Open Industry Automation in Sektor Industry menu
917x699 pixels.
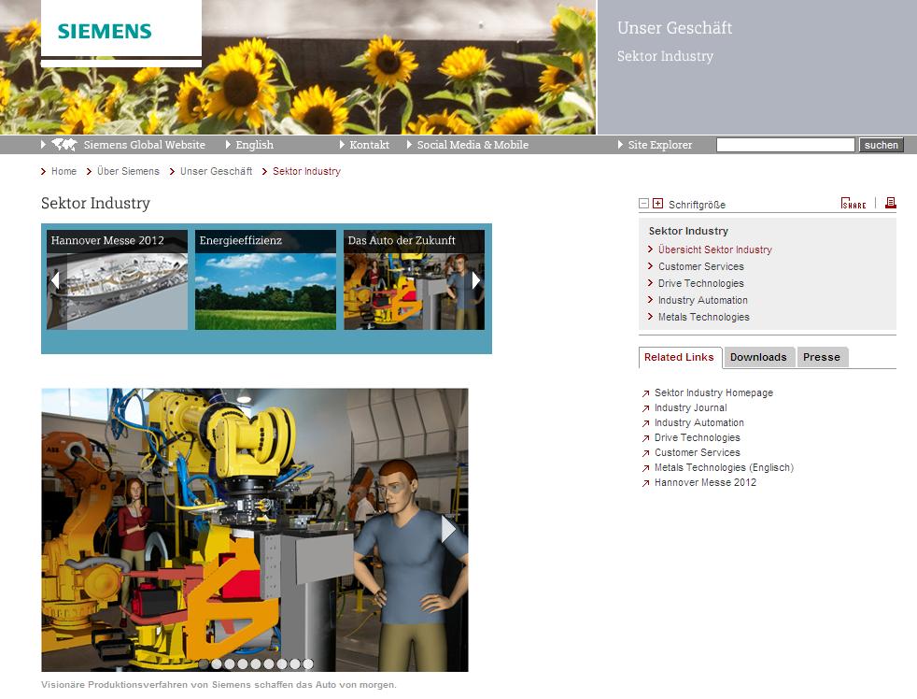(x=703, y=300)
